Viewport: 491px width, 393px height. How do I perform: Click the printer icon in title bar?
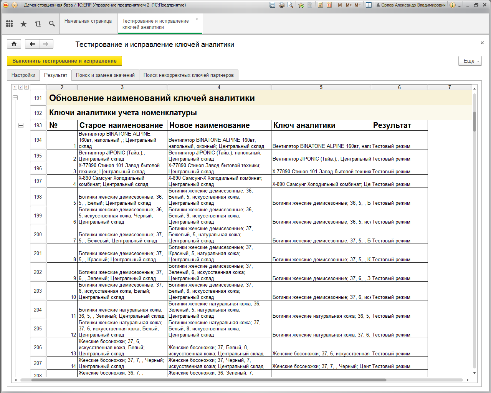[281, 5]
